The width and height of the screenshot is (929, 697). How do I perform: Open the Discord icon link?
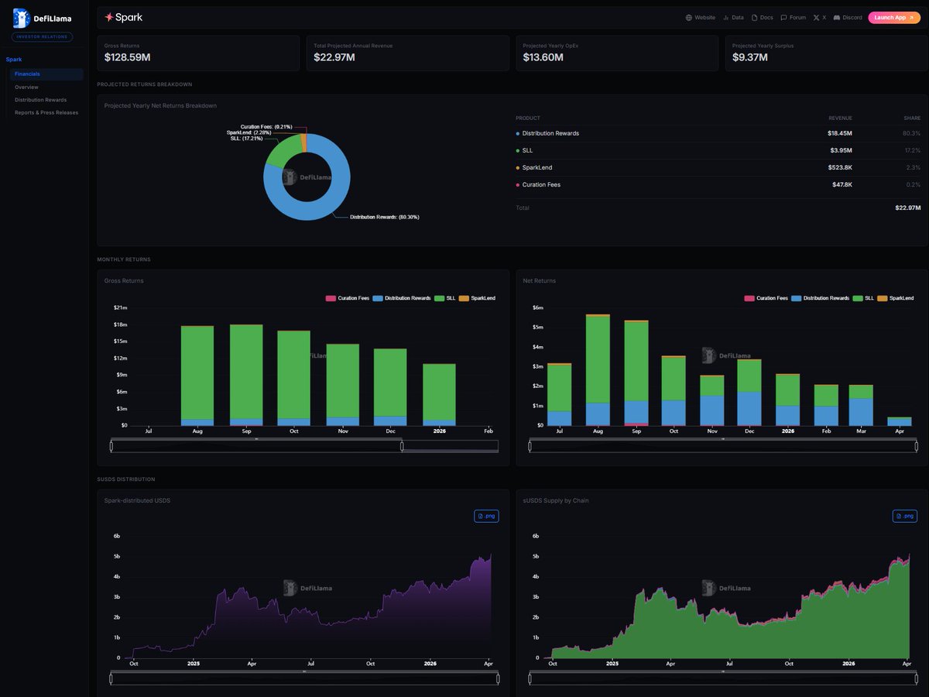[837, 18]
